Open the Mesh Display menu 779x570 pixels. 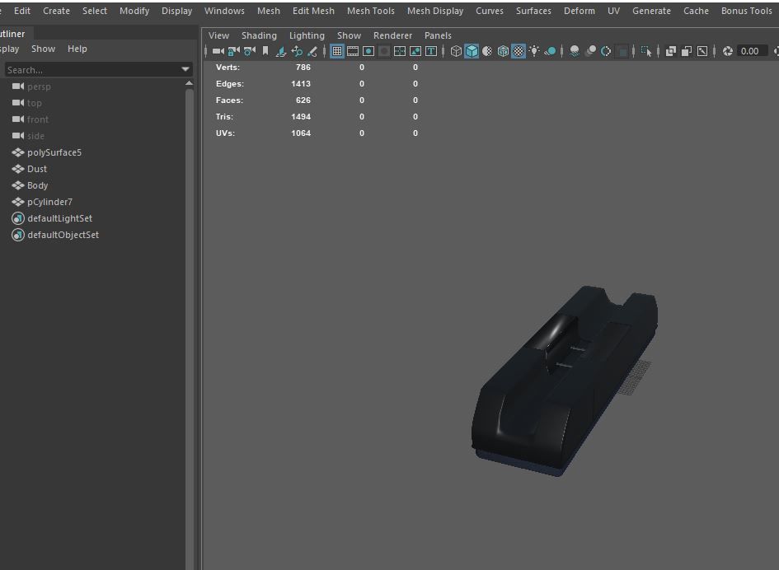tap(435, 11)
